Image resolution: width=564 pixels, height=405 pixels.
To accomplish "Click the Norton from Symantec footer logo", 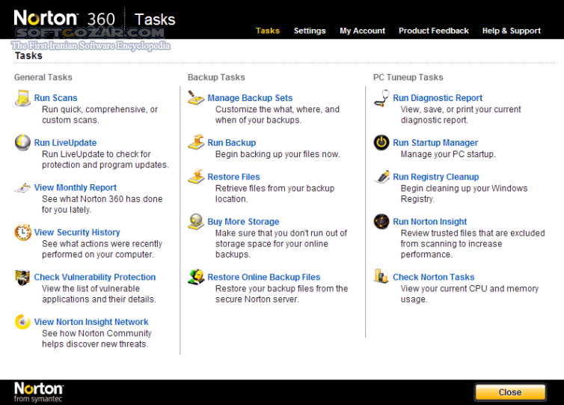I will tap(38, 392).
